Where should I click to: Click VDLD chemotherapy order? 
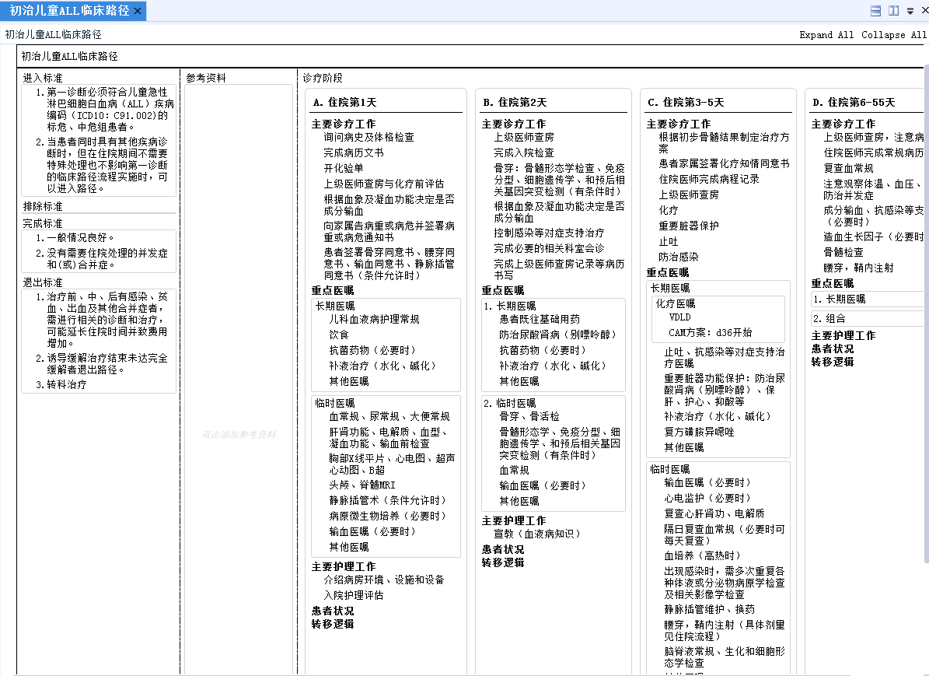679,317
